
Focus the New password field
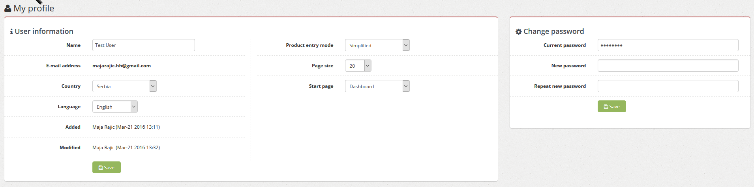tap(668, 66)
